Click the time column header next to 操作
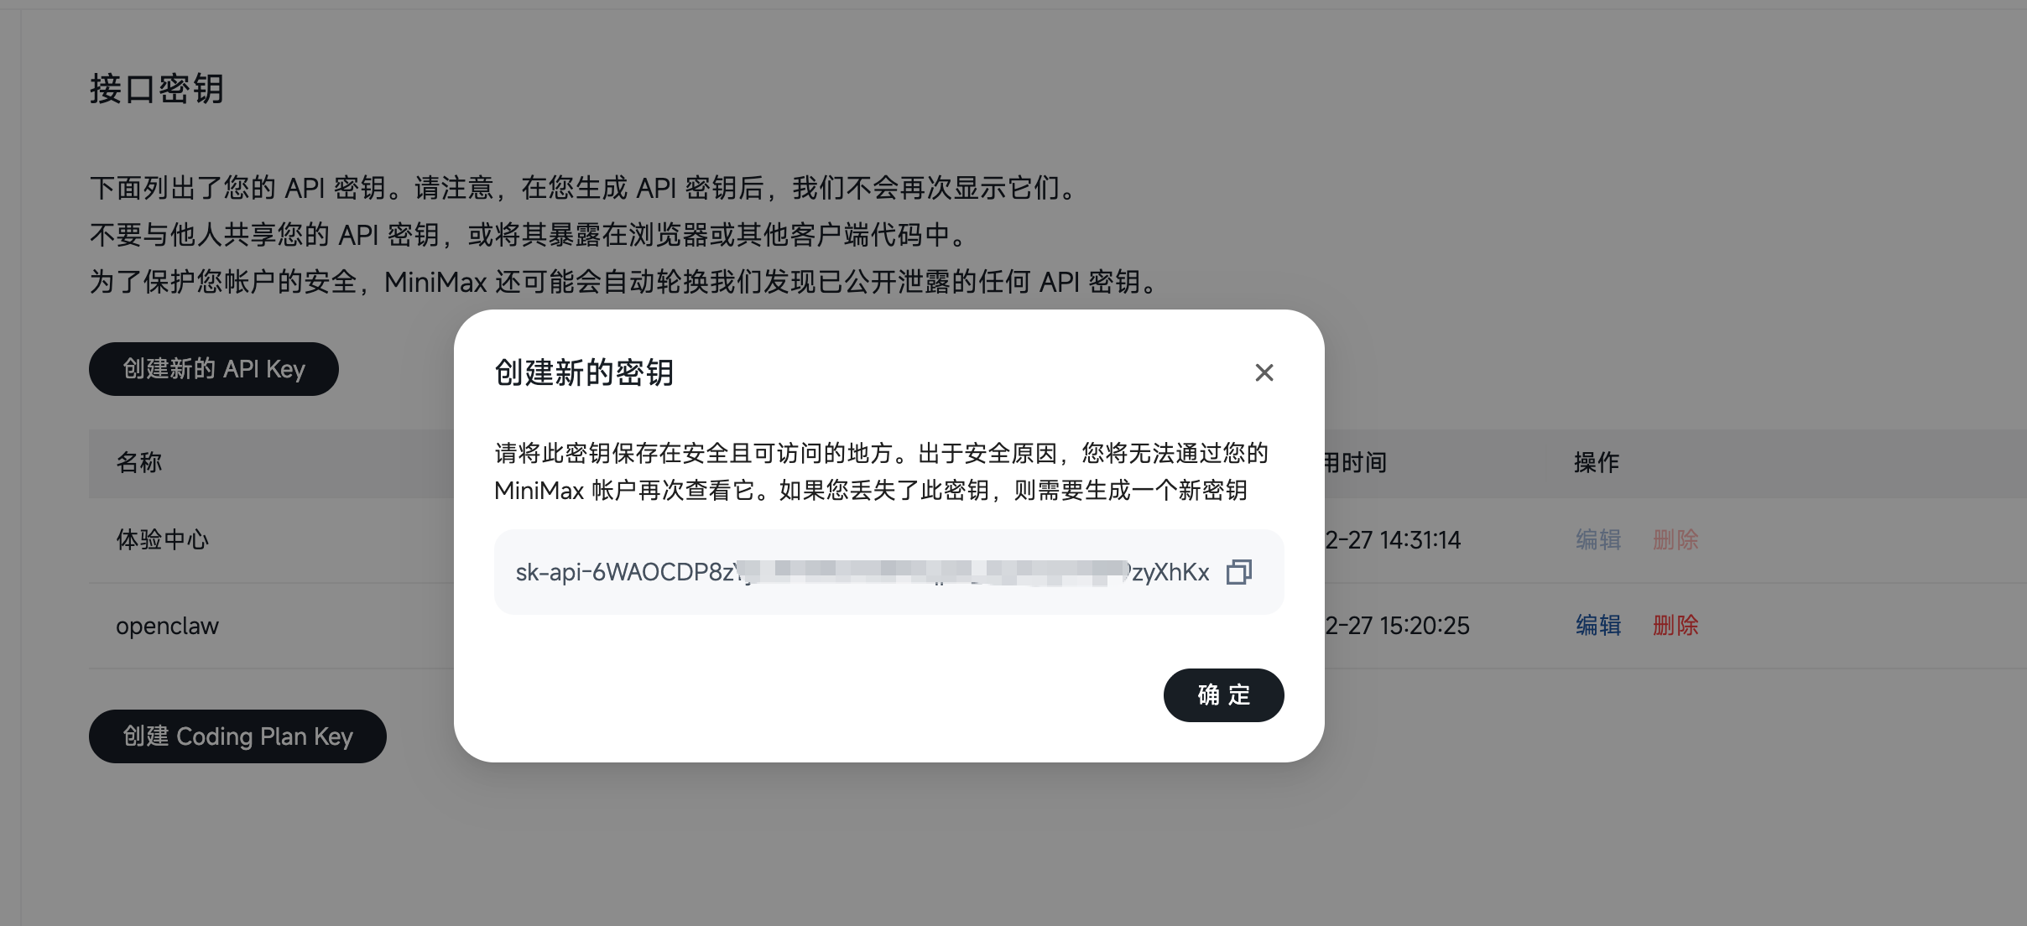This screenshot has height=926, width=2027. [1355, 462]
